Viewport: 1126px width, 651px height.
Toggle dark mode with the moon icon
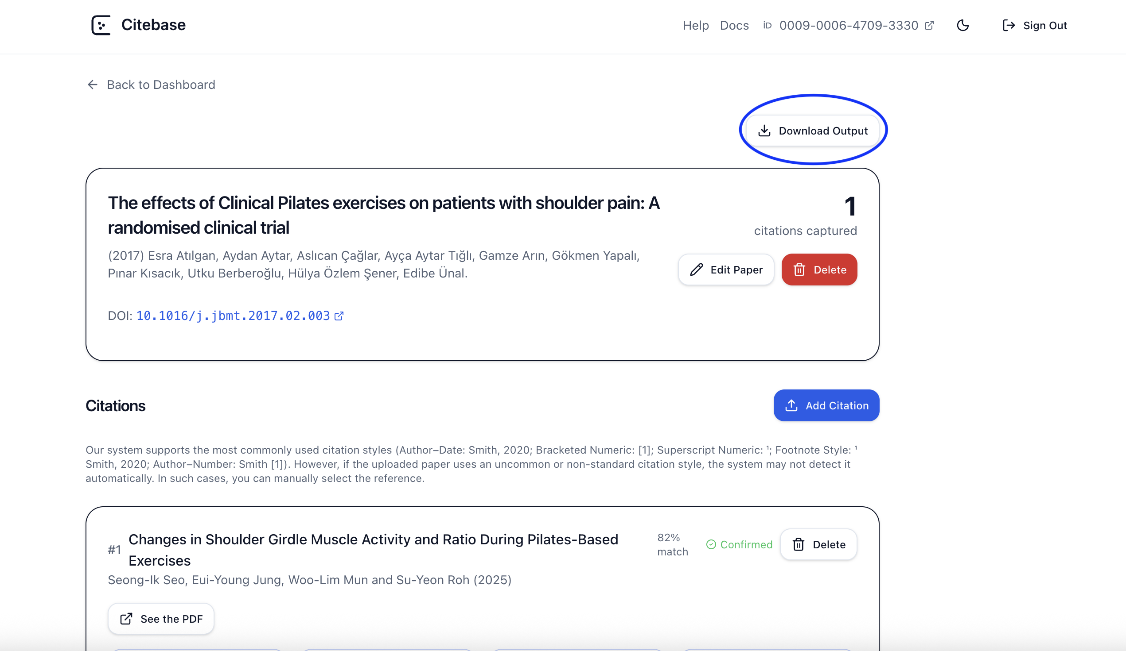pos(962,25)
